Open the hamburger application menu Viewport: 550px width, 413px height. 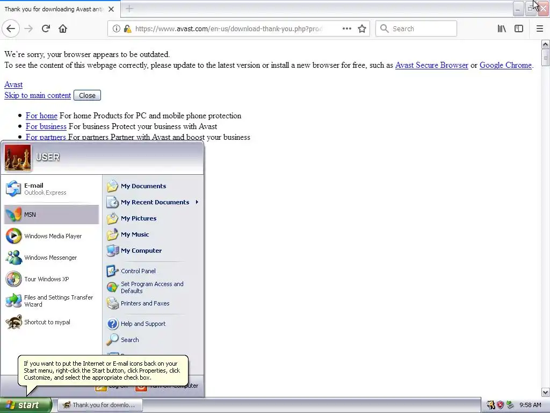tap(540, 29)
